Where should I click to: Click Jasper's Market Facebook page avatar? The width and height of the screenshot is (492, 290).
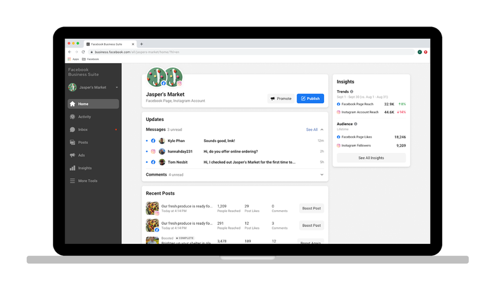point(156,77)
